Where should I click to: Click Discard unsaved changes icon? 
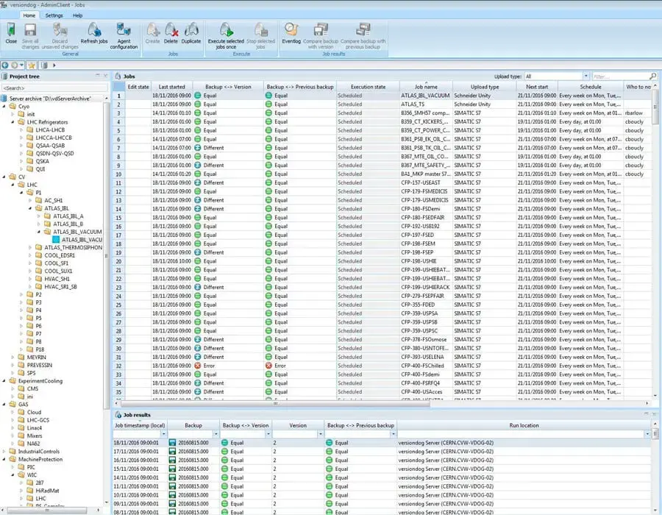pyautogui.click(x=60, y=30)
